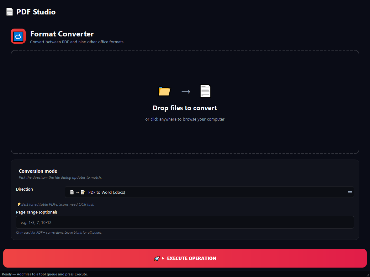Click the folder icon in drop zone

click(164, 91)
